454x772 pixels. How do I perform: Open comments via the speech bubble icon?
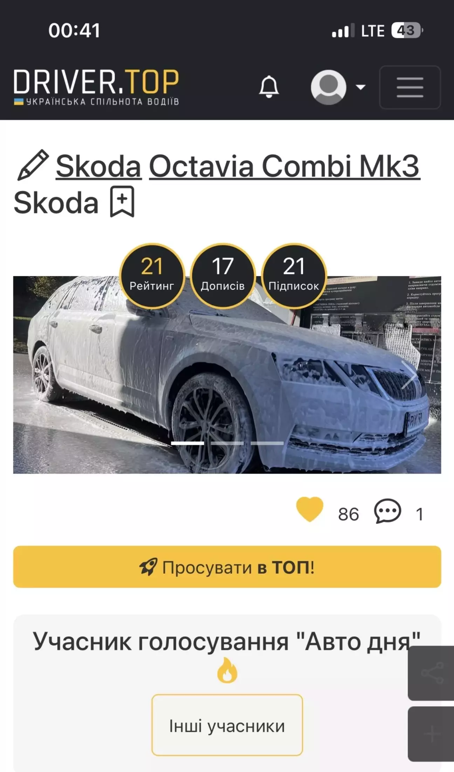click(x=387, y=511)
